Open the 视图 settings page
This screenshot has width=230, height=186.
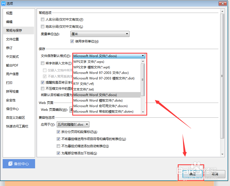(x=9, y=13)
